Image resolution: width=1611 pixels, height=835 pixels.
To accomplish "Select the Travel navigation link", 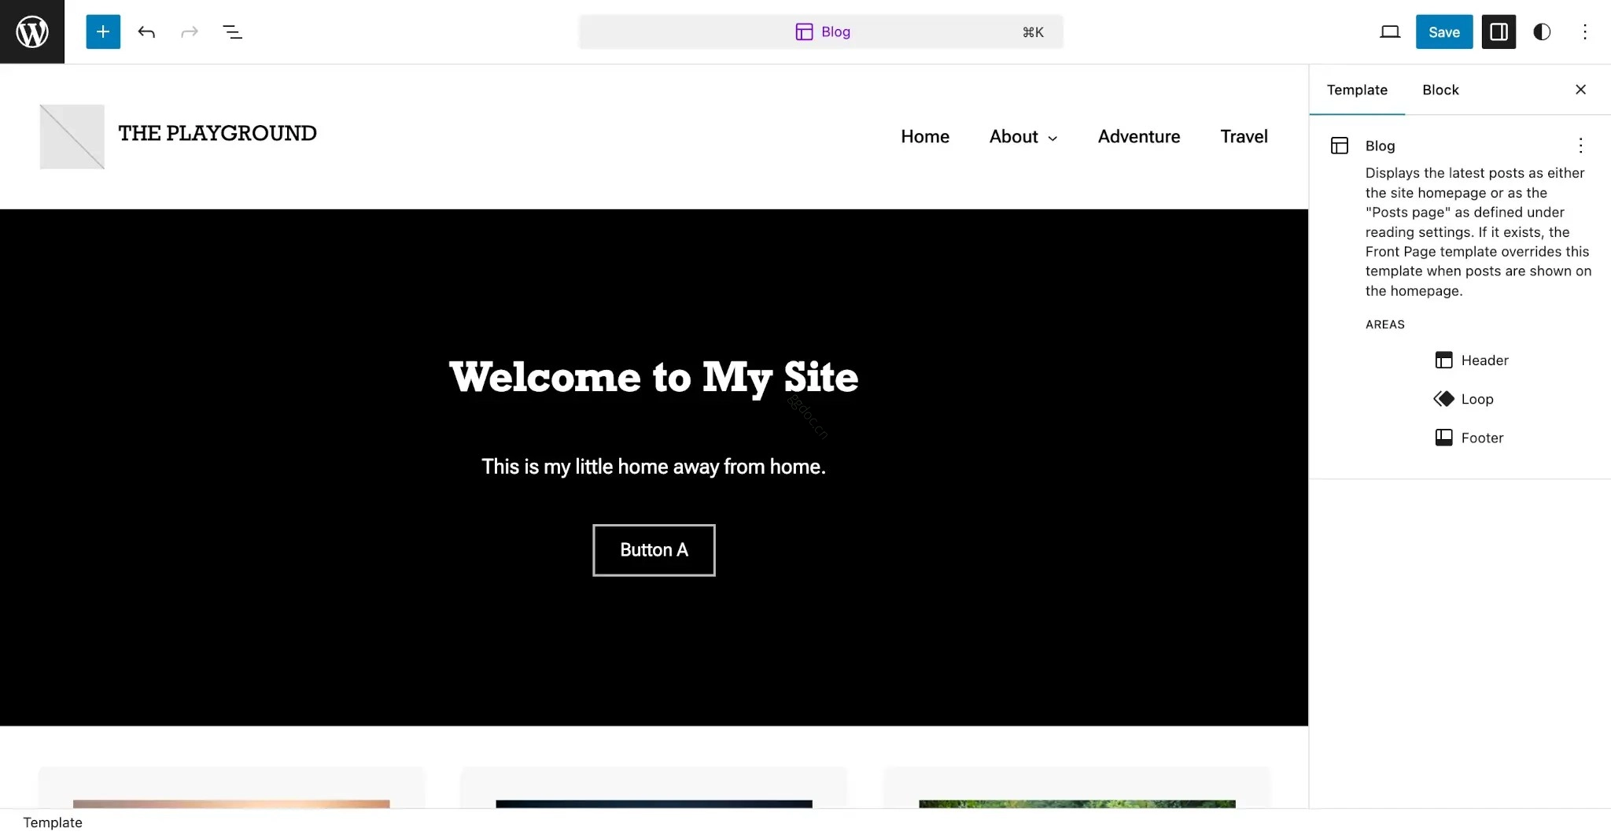I will coord(1244,137).
